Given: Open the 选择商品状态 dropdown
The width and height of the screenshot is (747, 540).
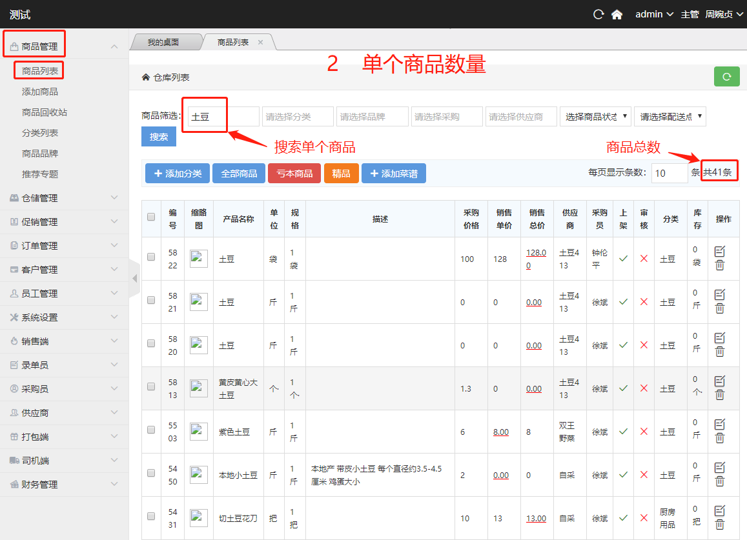Looking at the screenshot, I should tap(595, 117).
